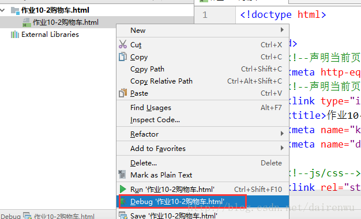This screenshot has height=219, width=361.
Task: Open the New submenu
Action: point(203,30)
